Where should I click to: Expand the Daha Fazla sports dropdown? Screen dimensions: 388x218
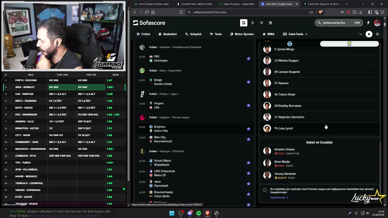[x=295, y=34]
